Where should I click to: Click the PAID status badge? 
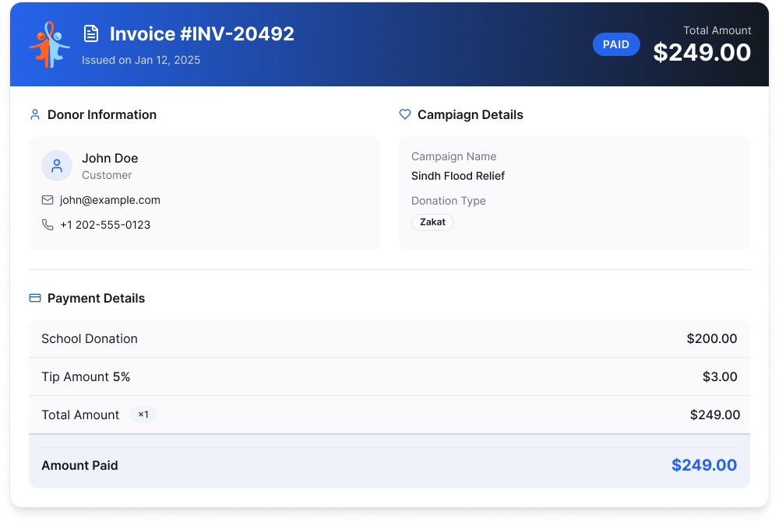(x=616, y=44)
